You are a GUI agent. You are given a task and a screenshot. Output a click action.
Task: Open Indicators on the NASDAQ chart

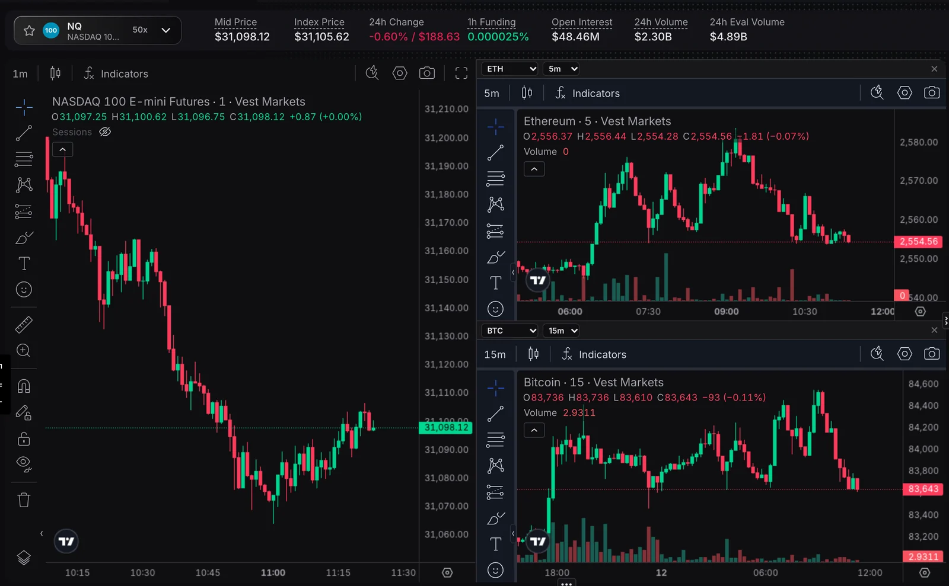point(116,73)
